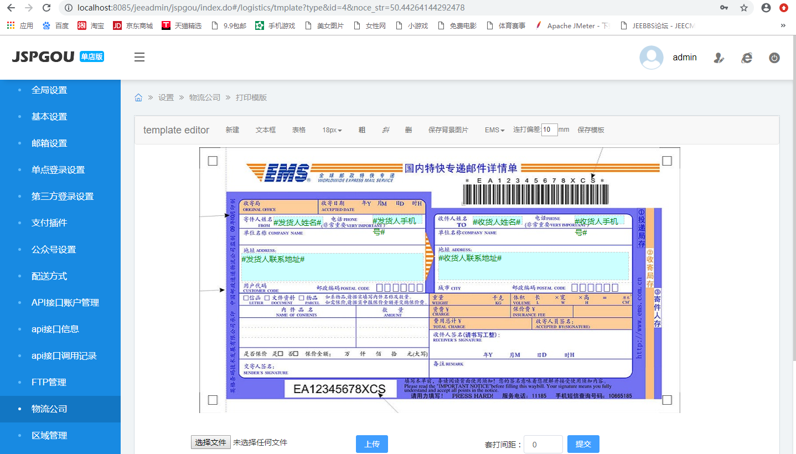Screen dimensions: 796x454
Task: Click the 上传 upload button
Action: (372, 444)
